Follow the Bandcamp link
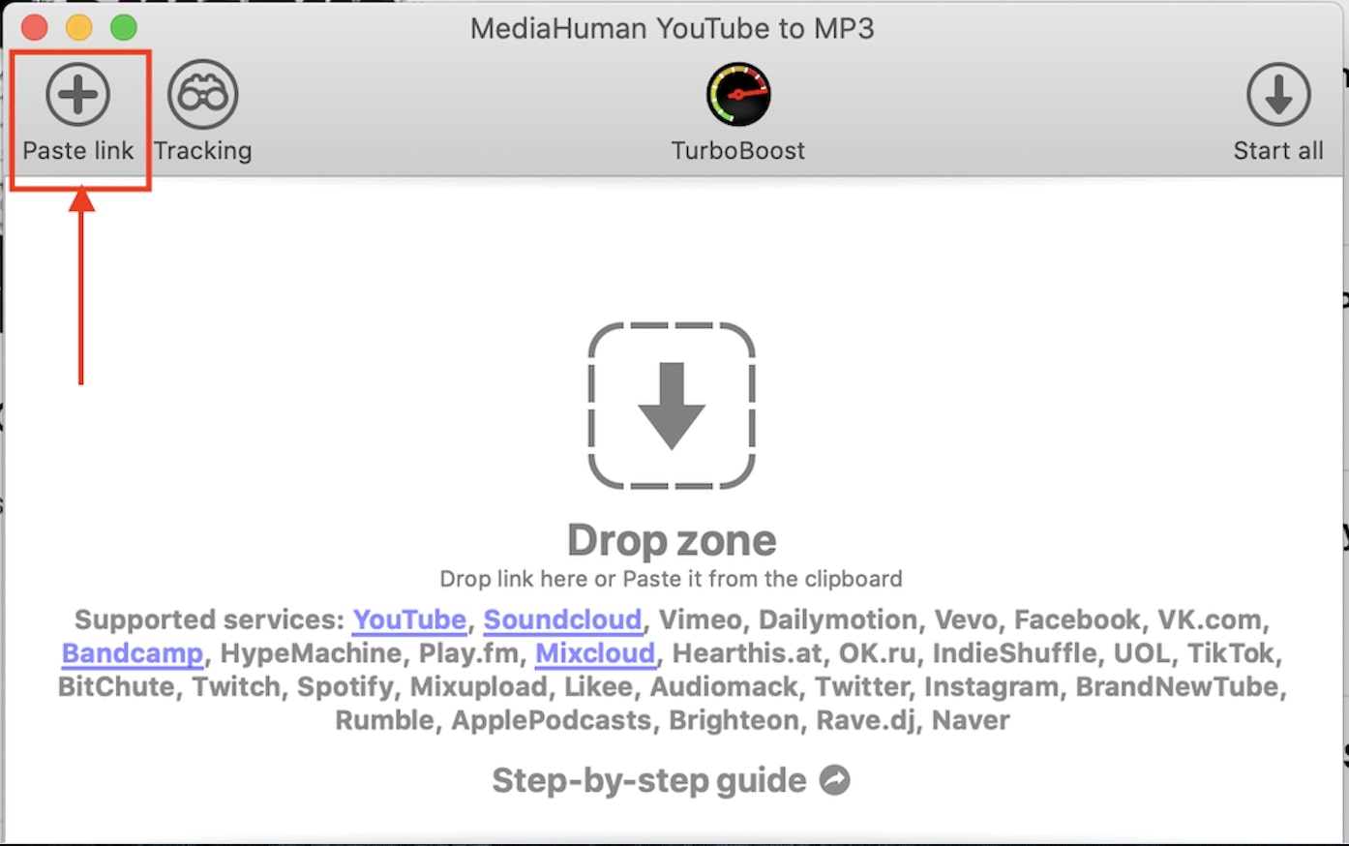1349x846 pixels. point(133,653)
